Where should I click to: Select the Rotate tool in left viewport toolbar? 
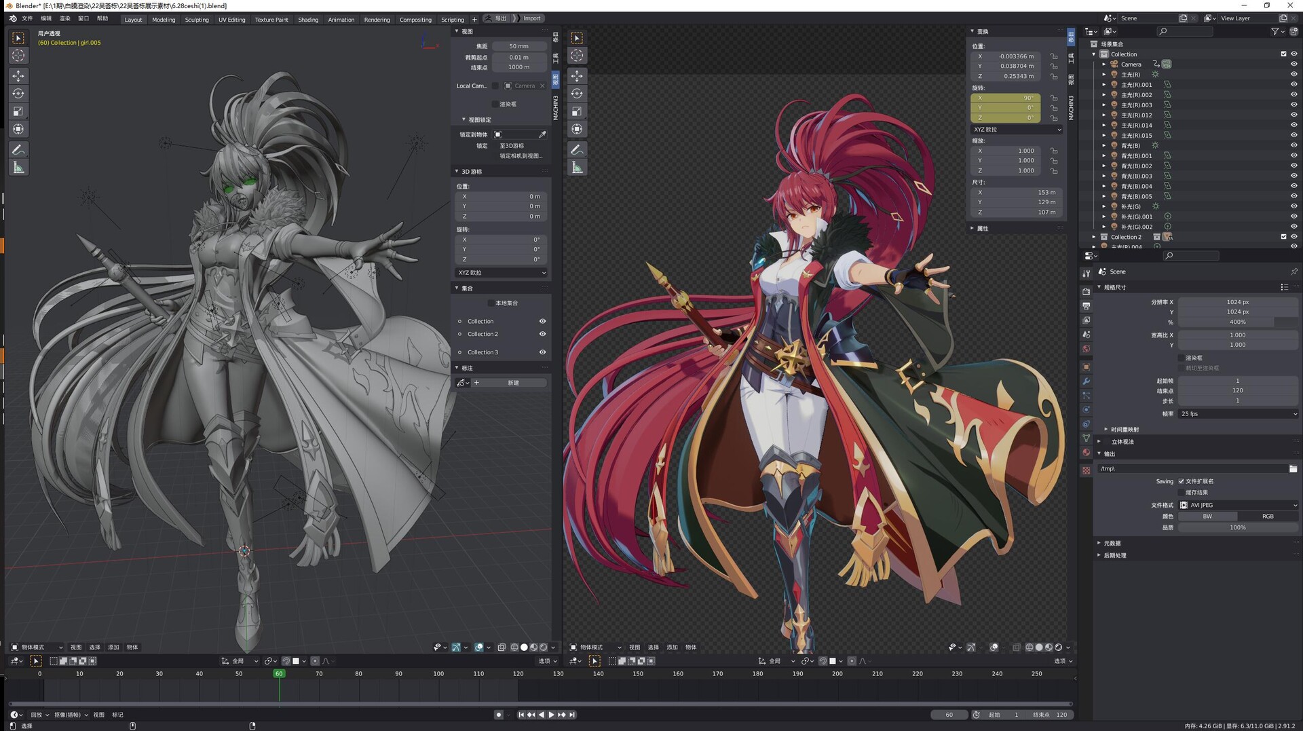18,94
